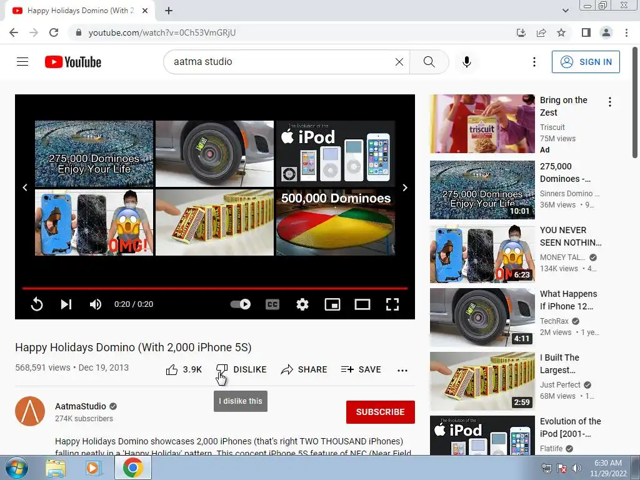This screenshot has width=640, height=480.
Task: Click the SHARE button
Action: pyautogui.click(x=304, y=369)
